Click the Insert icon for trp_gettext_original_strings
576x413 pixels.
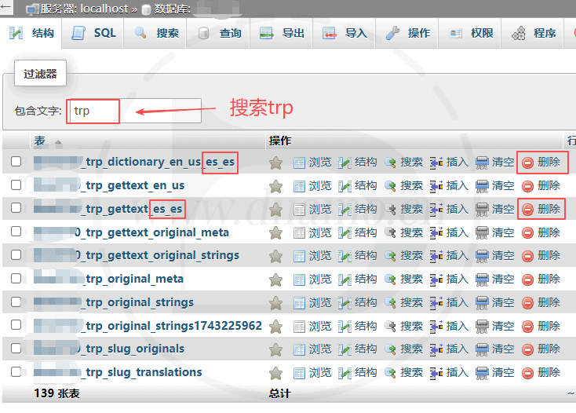[x=436, y=256]
